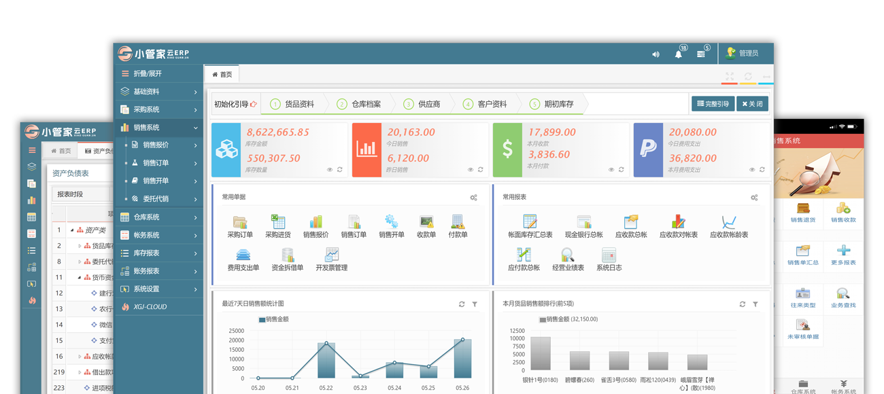Open the 经营业绩表 report icon
This screenshot has height=394, width=884.
point(568,255)
